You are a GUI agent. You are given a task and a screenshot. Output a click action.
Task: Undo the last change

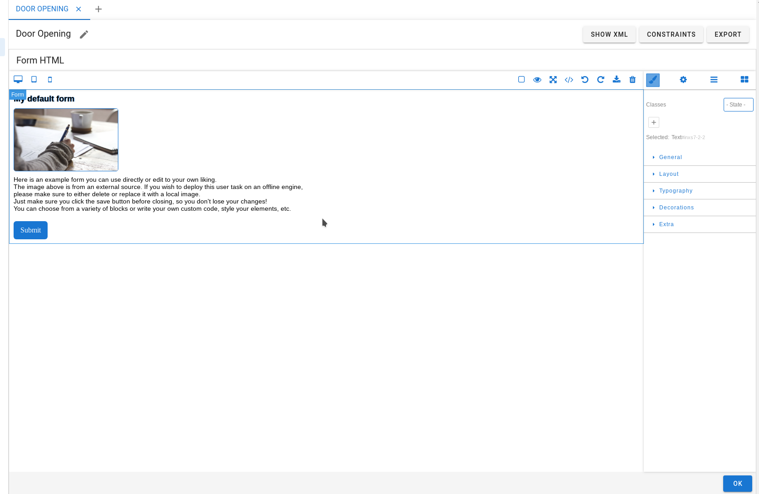[585, 79]
